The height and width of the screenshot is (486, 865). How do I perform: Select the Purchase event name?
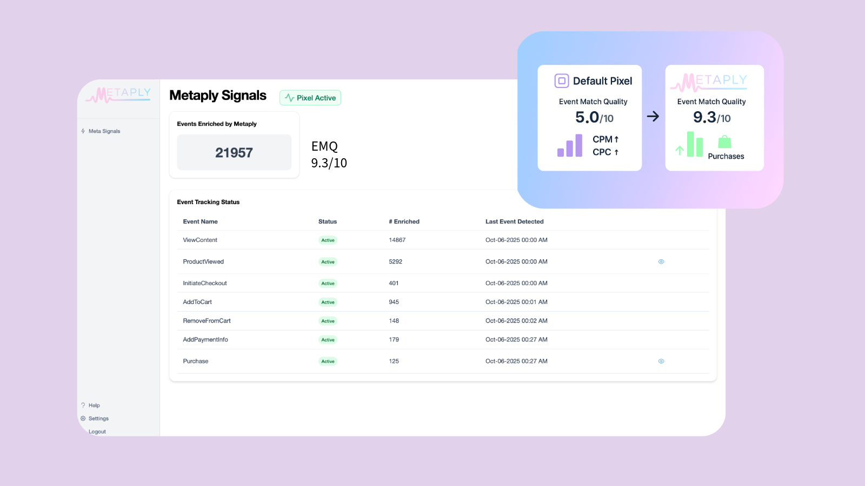point(196,361)
